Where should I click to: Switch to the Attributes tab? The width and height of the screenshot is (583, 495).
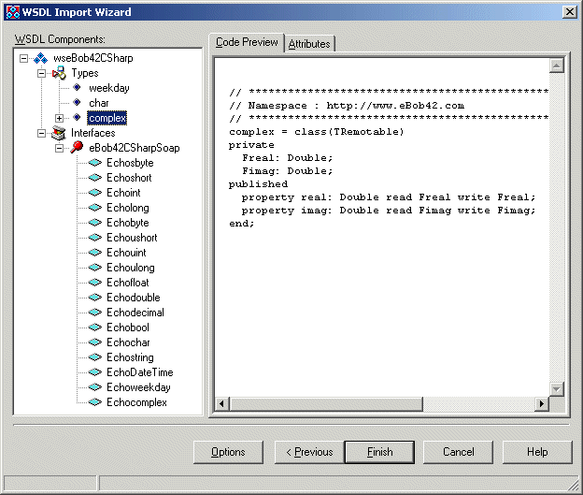tap(308, 44)
